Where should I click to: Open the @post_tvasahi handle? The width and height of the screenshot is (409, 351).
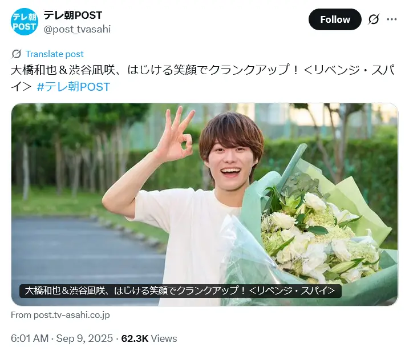coord(77,29)
